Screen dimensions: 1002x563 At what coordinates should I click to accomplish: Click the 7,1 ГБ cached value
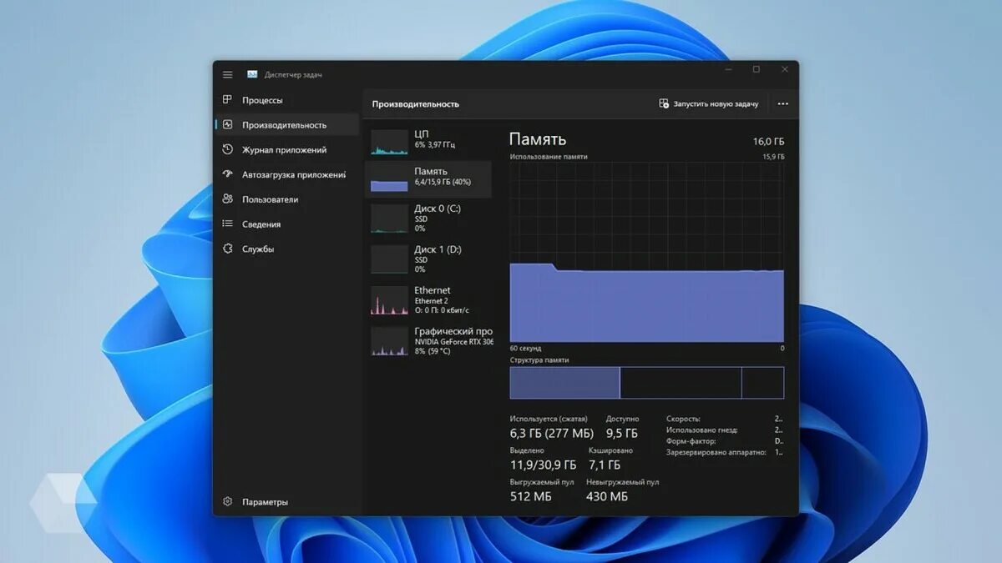click(x=605, y=465)
